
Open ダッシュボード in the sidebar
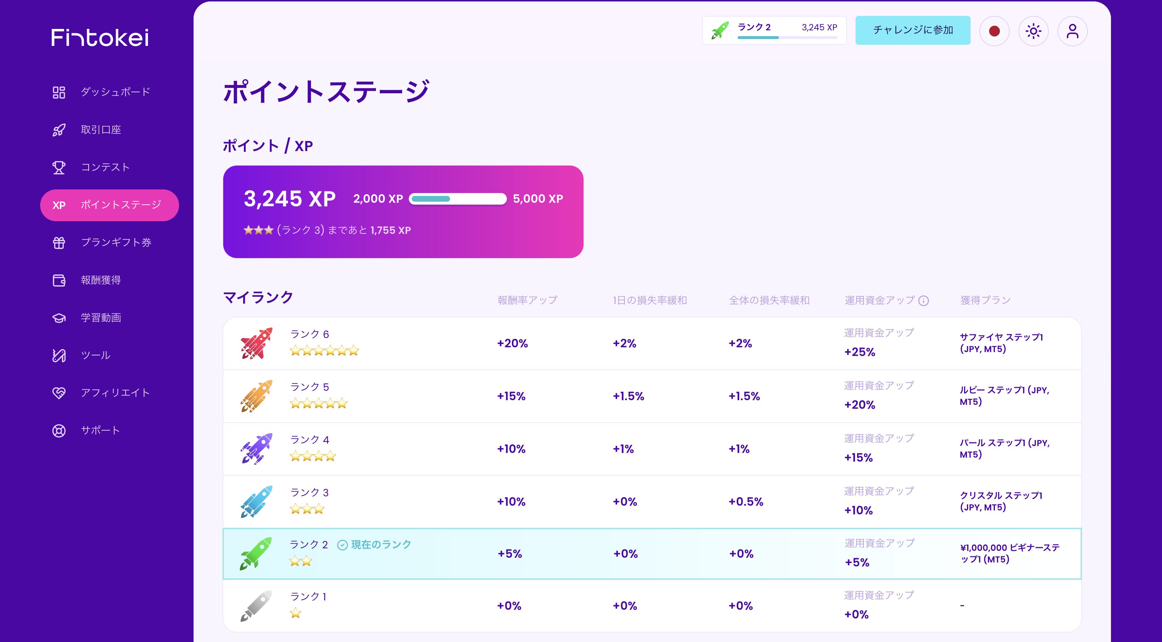coord(115,92)
